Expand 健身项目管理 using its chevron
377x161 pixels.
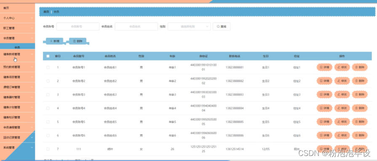pyautogui.click(x=32, y=77)
